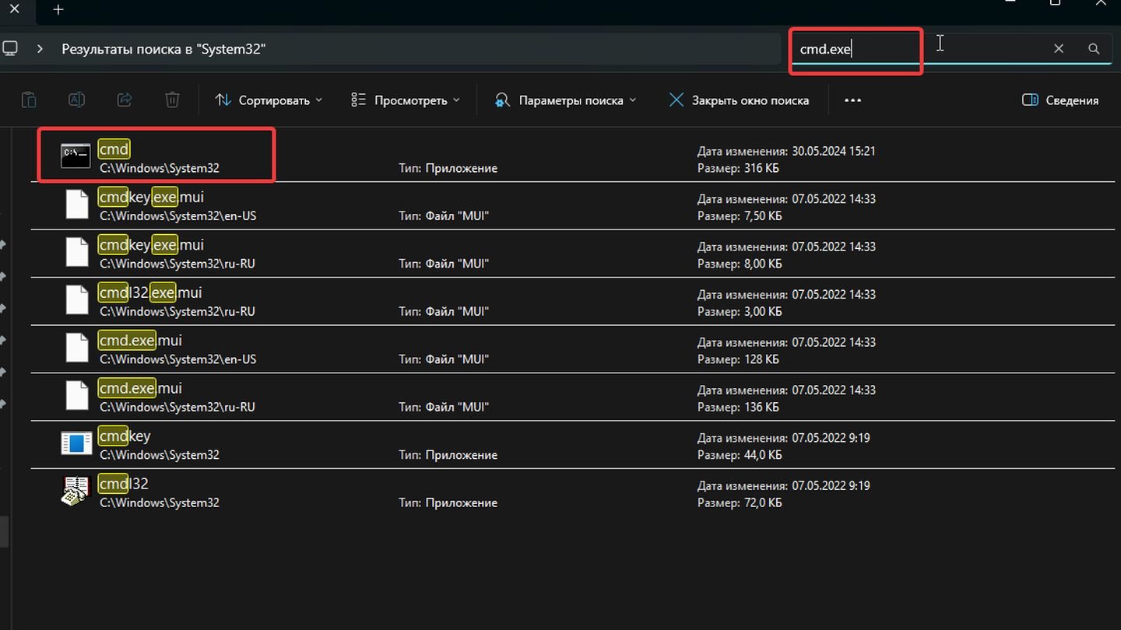
Task: Select the cmdl32 application icon
Action: [x=76, y=492]
